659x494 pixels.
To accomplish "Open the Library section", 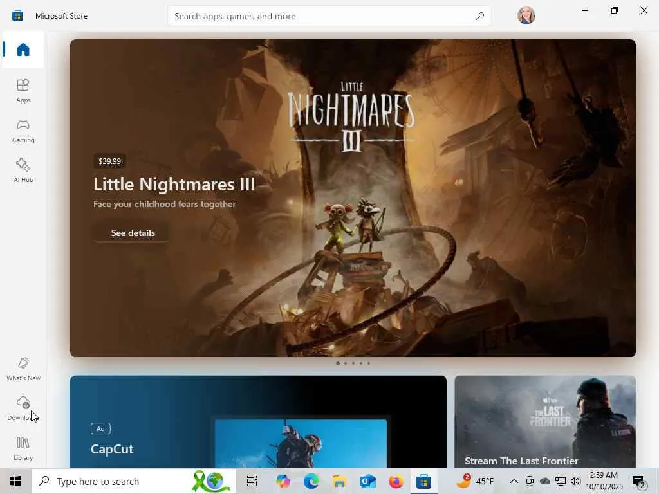I will point(23,448).
